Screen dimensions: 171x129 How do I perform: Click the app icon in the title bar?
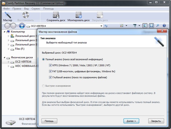coord(3,3)
